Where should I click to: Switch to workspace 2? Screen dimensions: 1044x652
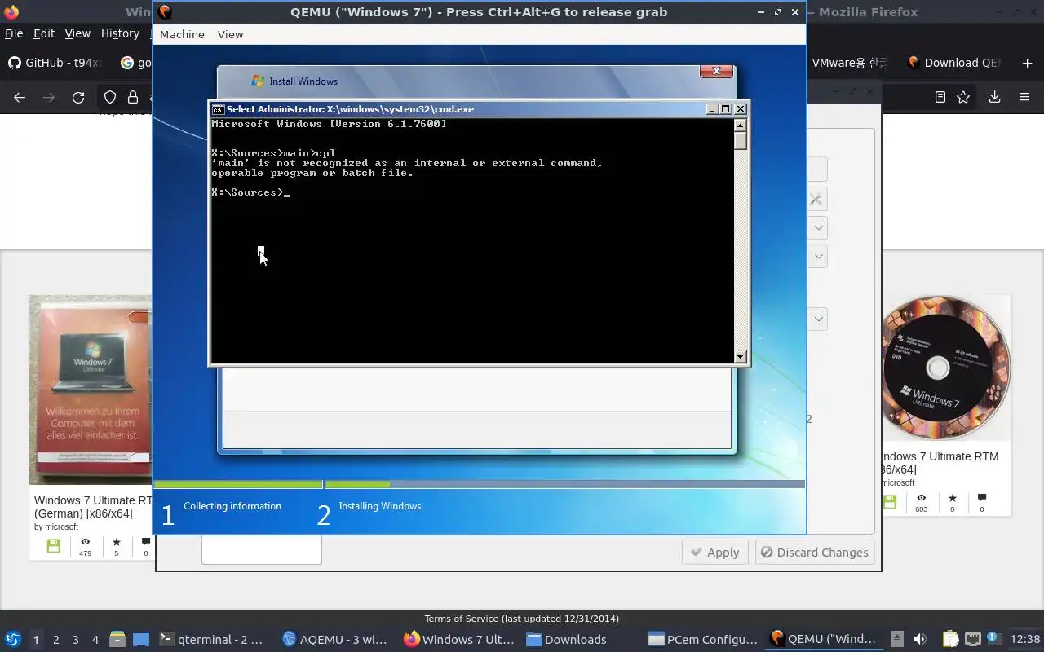[55, 640]
